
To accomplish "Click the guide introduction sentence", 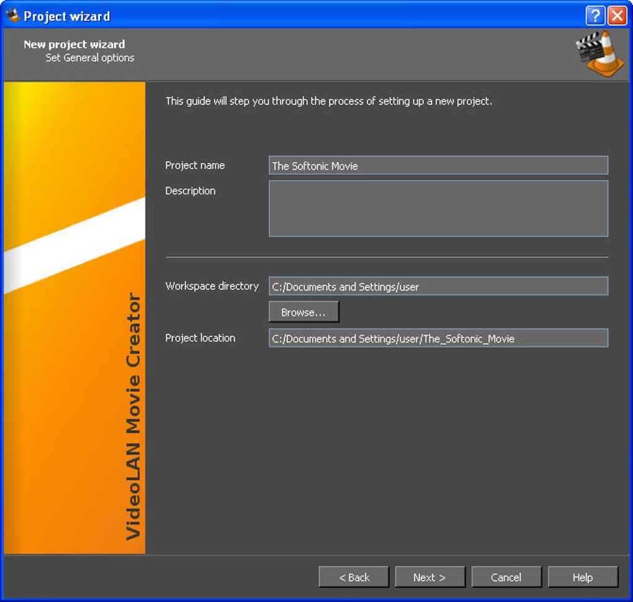I will 329,101.
